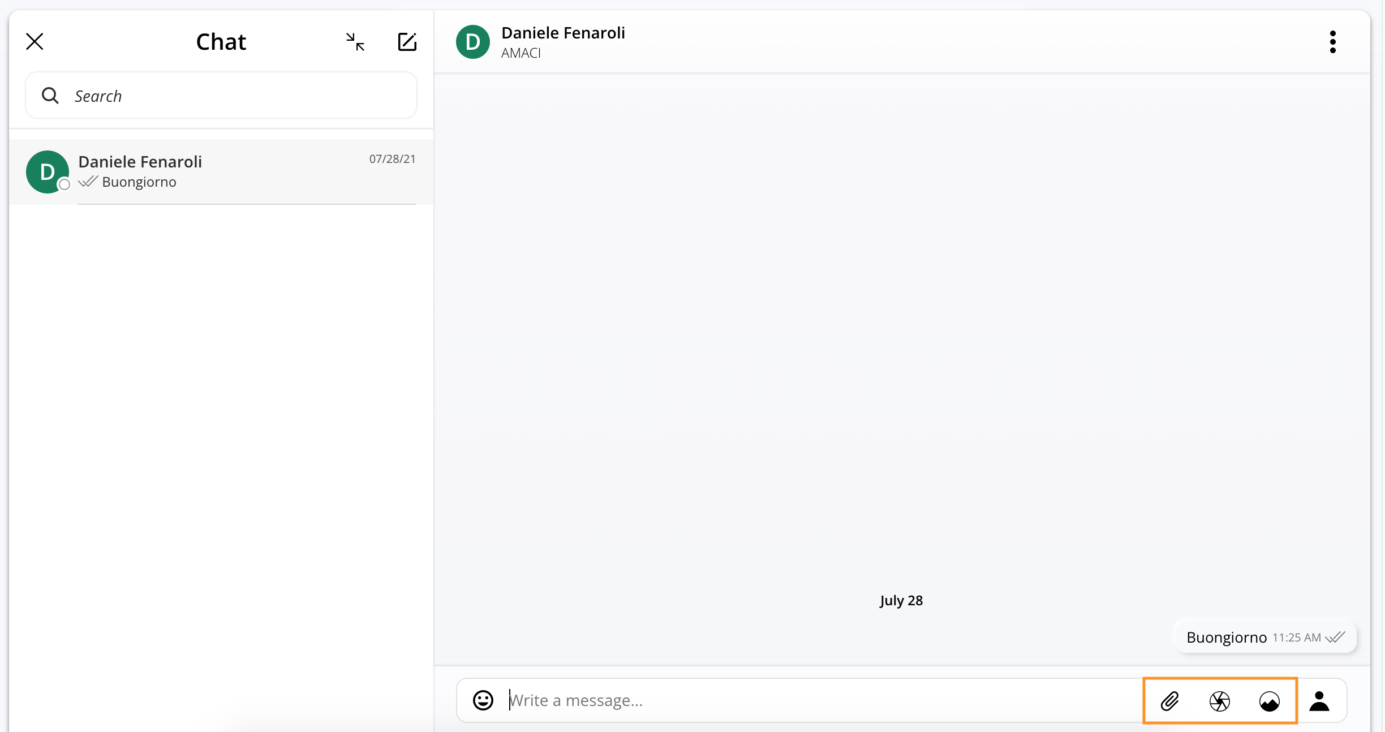Click the Search input field
This screenshot has height=732, width=1385.
[x=221, y=96]
